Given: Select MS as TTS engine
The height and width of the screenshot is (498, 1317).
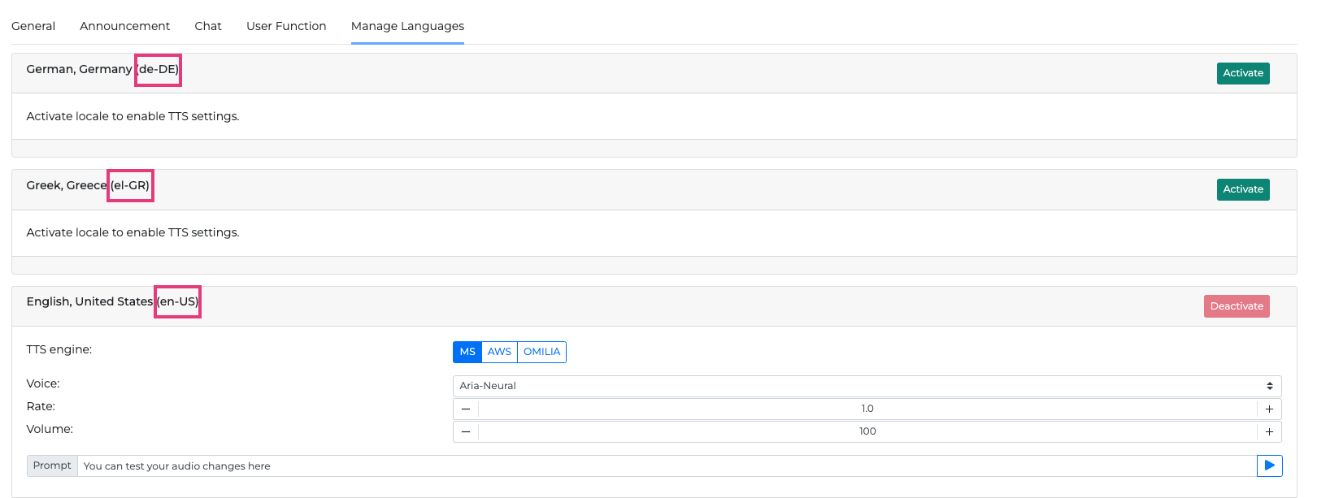Looking at the screenshot, I should 467,352.
